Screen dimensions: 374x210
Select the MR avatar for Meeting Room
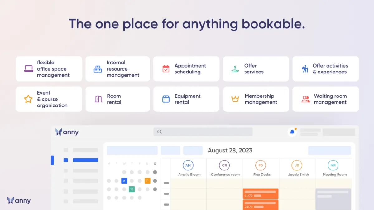point(333,166)
